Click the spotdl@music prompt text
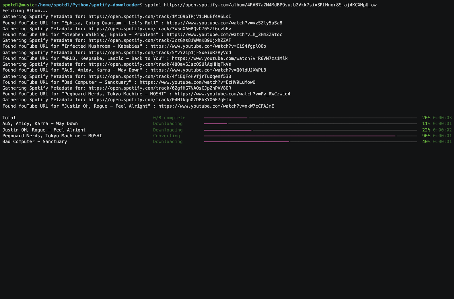Viewport: 454px width, 299px height. (x=18, y=5)
